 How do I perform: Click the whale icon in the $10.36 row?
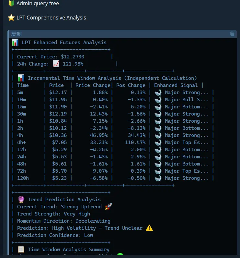158,135
